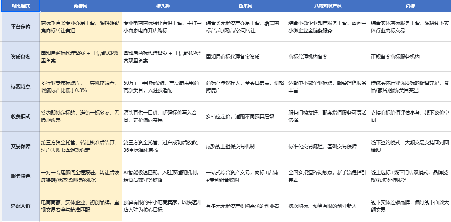
Task: Click the cell 商标代理机构备案
Action: click(328, 57)
